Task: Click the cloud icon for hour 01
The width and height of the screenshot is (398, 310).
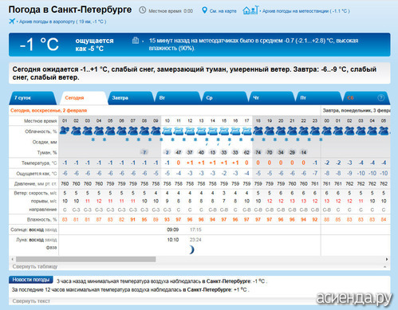Action: [65, 131]
